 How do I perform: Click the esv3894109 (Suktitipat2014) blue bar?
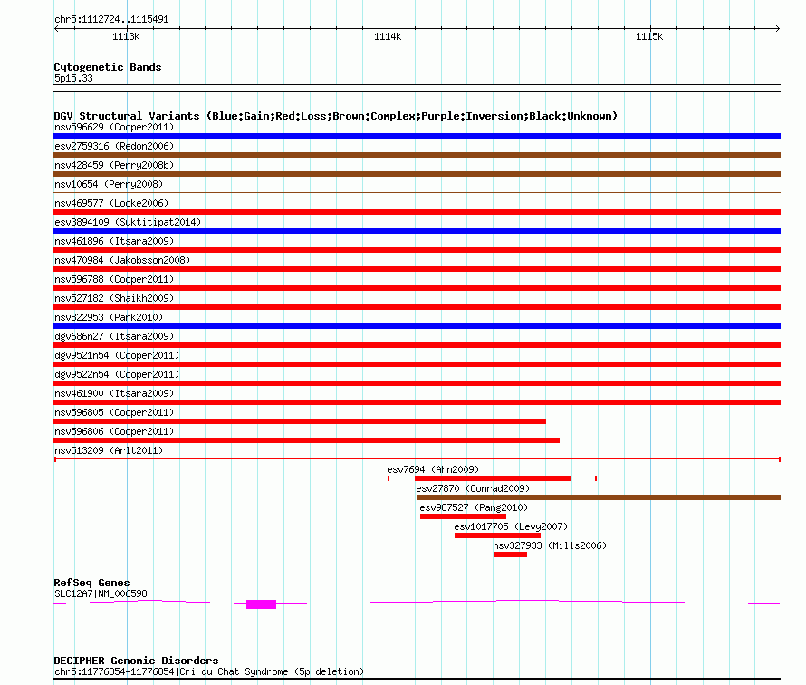coord(417,231)
